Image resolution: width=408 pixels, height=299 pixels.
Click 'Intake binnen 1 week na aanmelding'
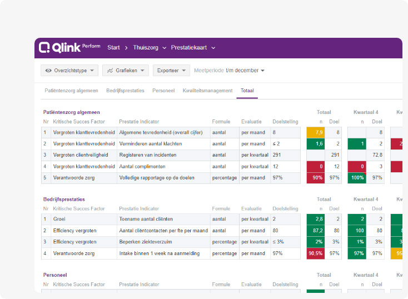[x=159, y=253]
